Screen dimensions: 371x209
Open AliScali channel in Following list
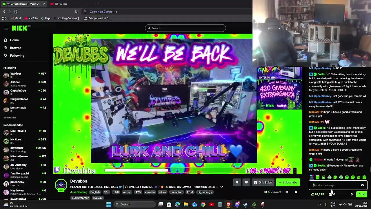click(25, 84)
